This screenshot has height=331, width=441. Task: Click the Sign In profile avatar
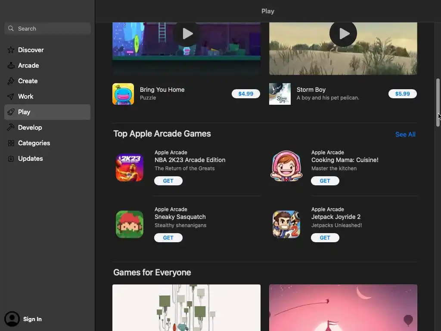tap(12, 319)
